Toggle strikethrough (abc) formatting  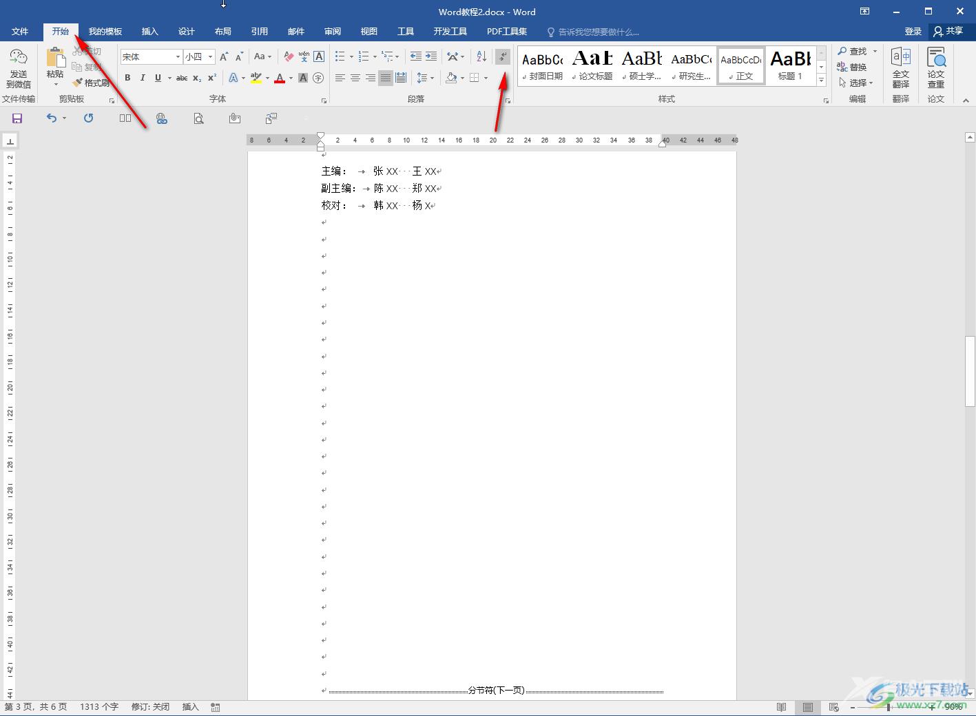tap(182, 78)
